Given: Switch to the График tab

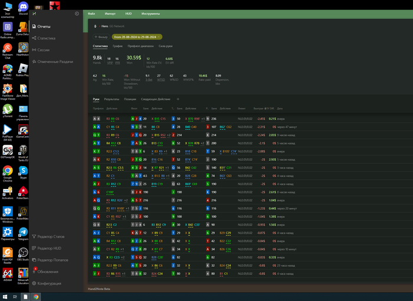Looking at the screenshot, I should [117, 46].
